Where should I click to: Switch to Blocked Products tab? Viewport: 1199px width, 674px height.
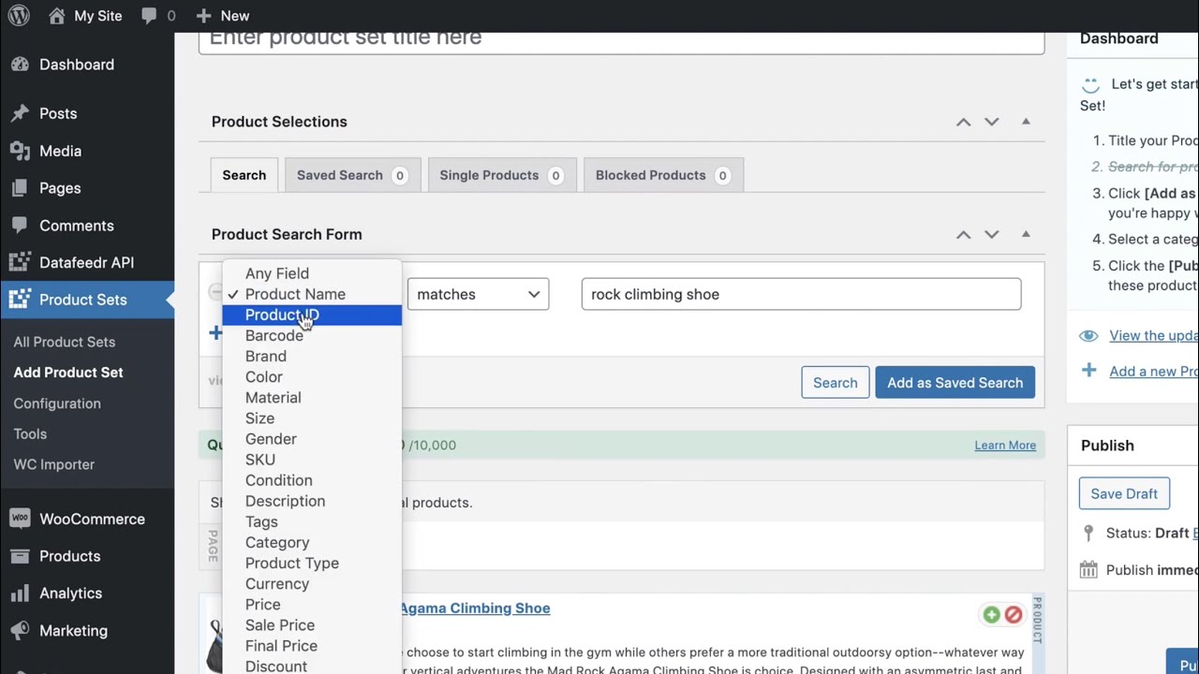click(x=663, y=175)
